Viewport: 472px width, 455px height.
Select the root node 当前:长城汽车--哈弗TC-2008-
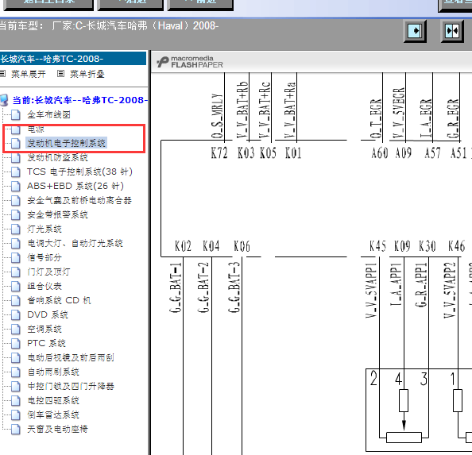tap(80, 100)
